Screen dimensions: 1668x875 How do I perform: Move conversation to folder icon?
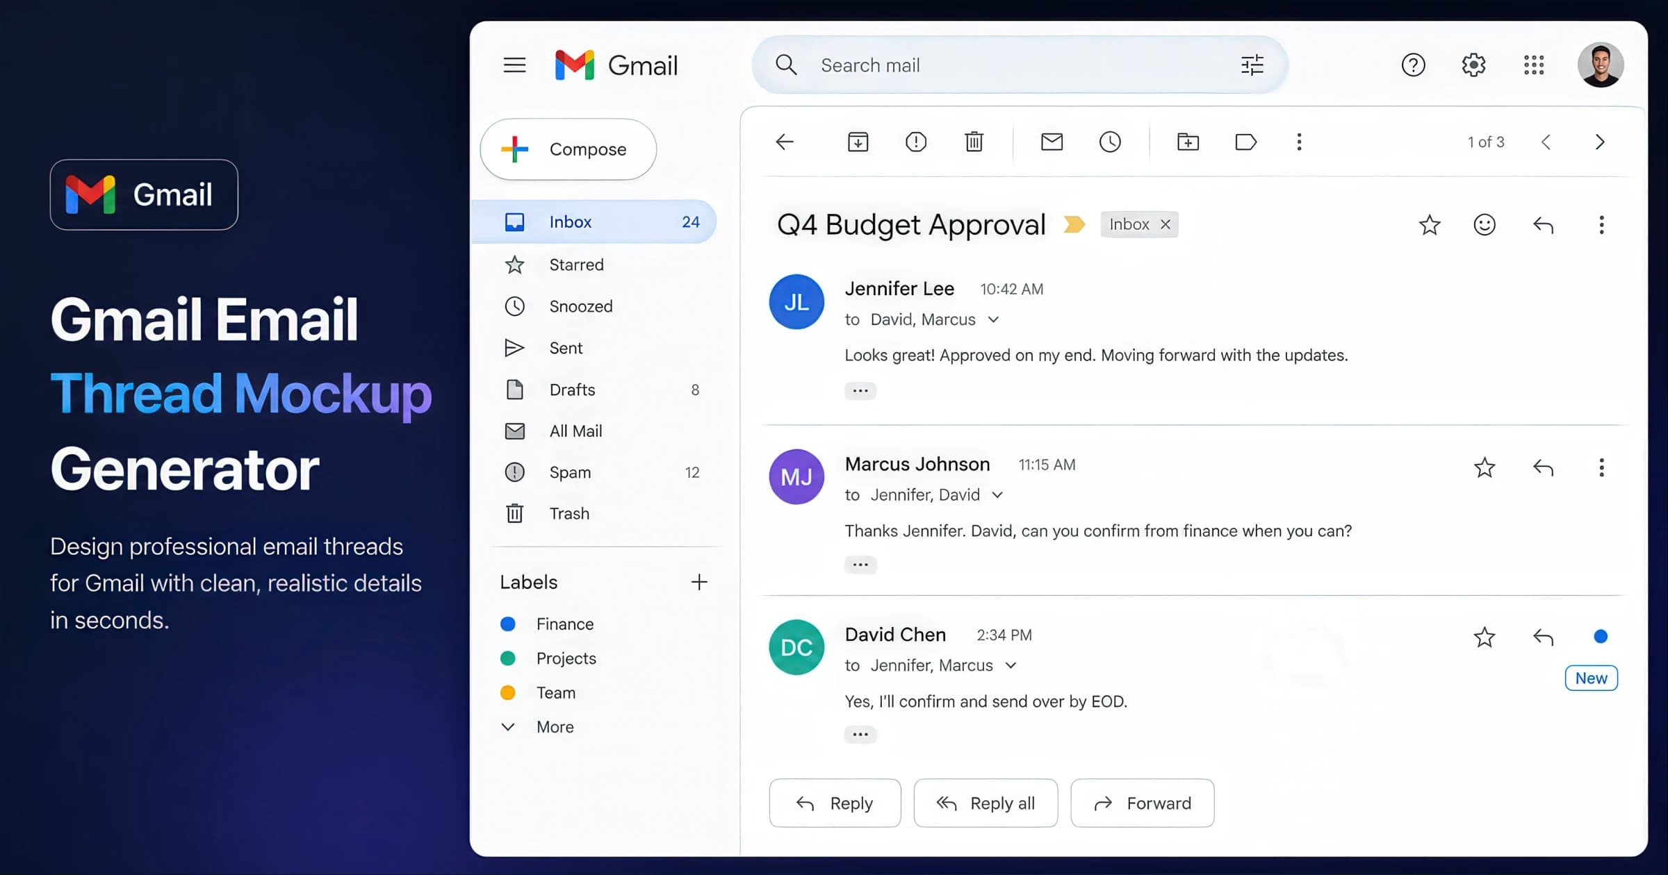click(x=1188, y=142)
